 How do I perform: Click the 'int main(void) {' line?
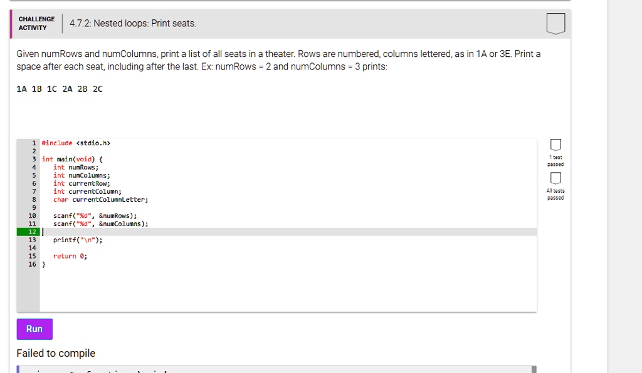[x=72, y=160]
